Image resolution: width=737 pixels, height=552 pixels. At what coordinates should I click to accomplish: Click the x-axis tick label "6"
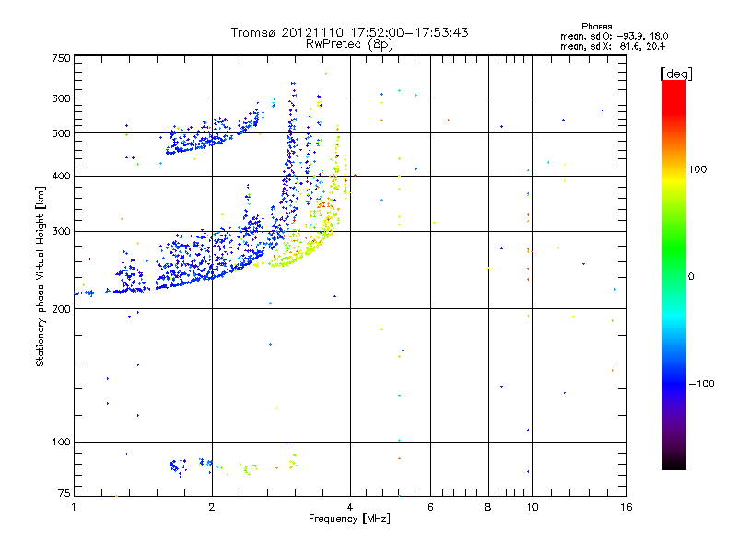click(x=430, y=507)
